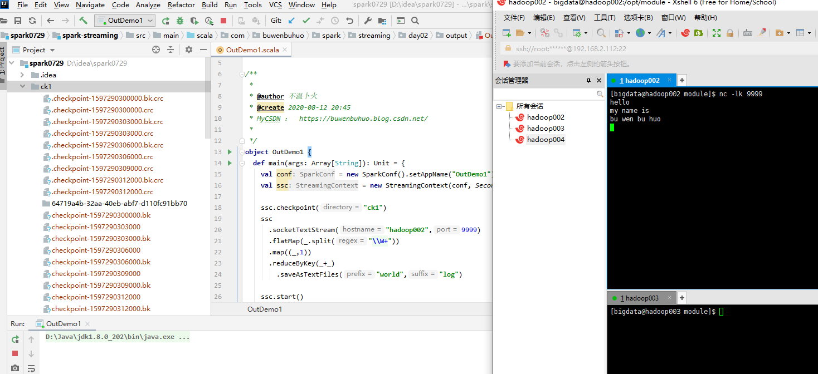
Task: Select the hadoop002 terminal tab
Action: (640, 80)
